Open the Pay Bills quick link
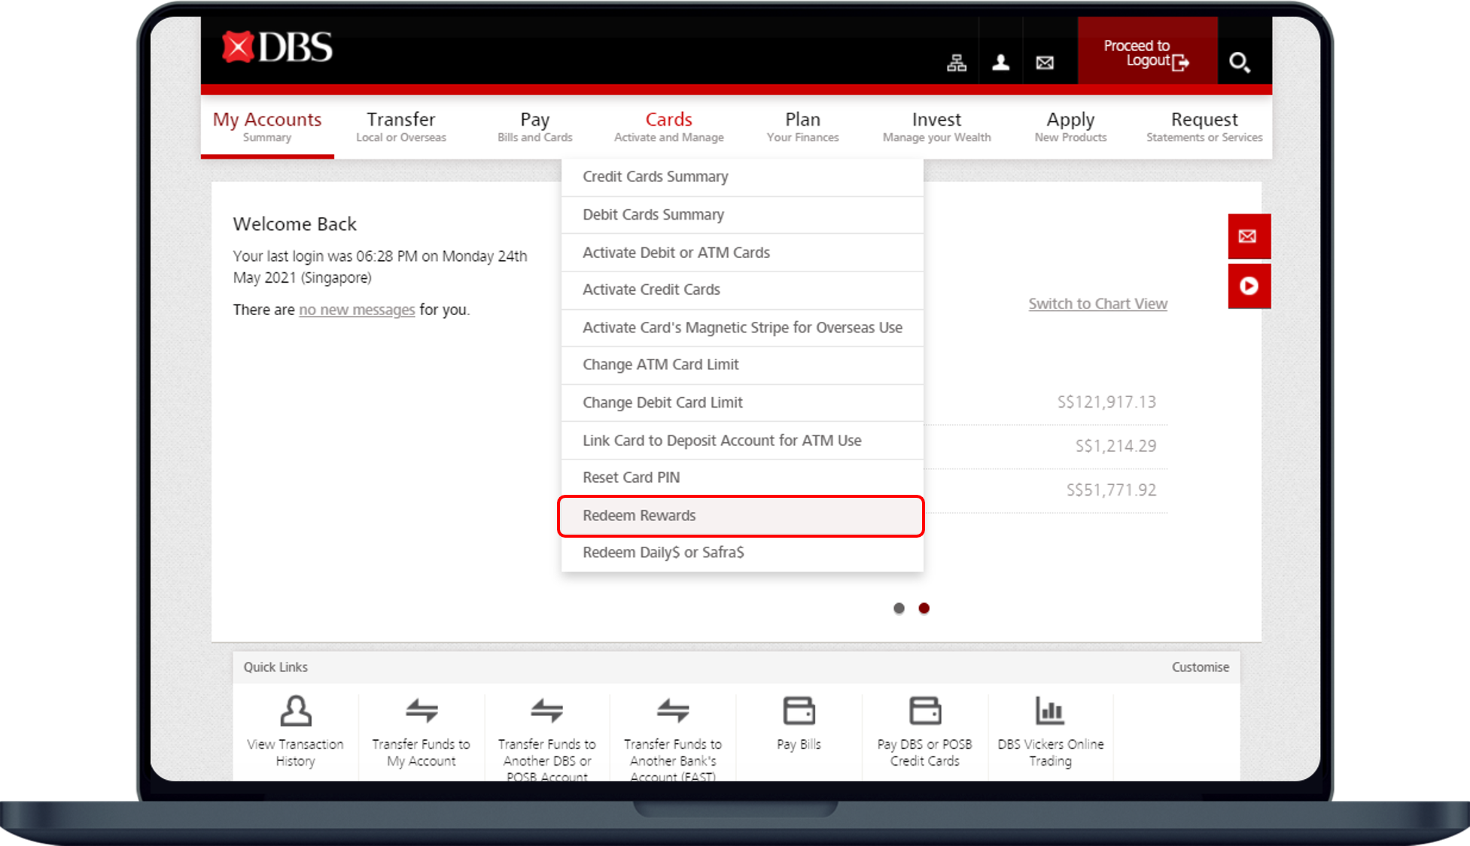 799,724
